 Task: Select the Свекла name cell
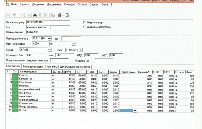coord(35,75)
